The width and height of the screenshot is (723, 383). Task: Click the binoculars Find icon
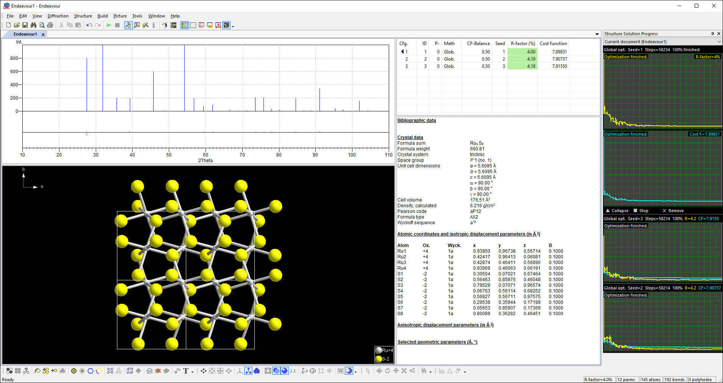(33, 25)
